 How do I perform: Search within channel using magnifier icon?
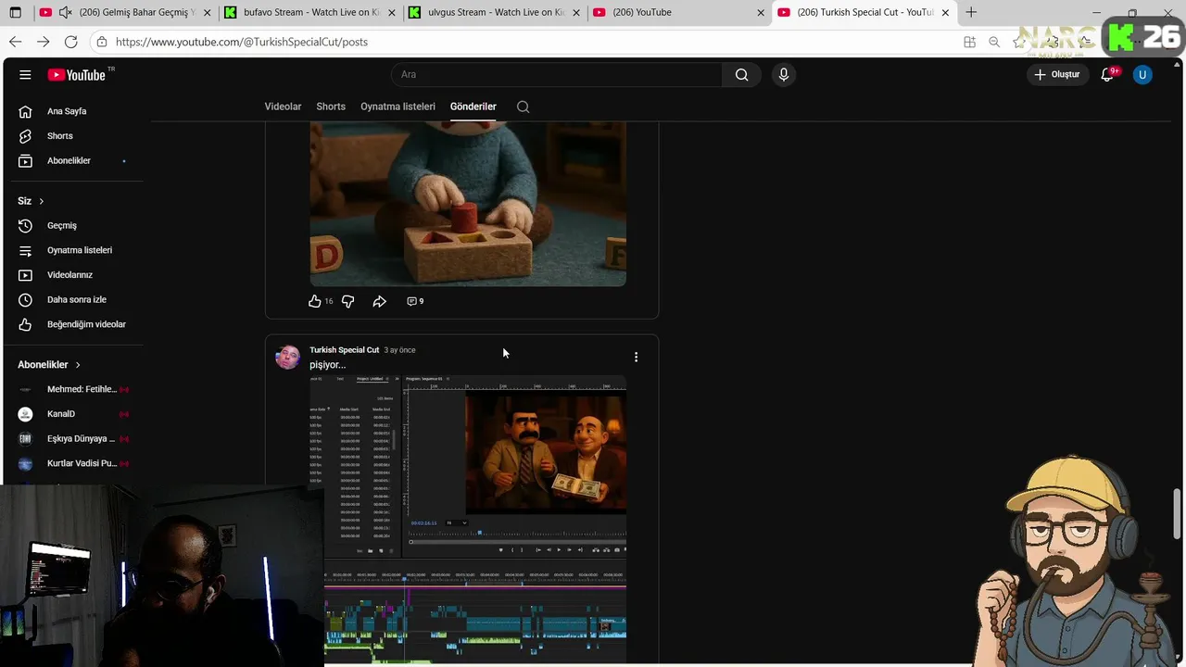click(523, 107)
